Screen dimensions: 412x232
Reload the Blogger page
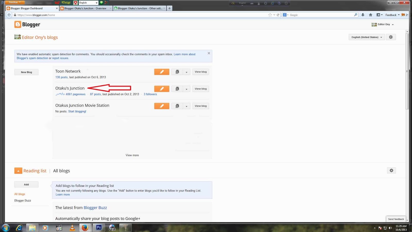coord(278,15)
